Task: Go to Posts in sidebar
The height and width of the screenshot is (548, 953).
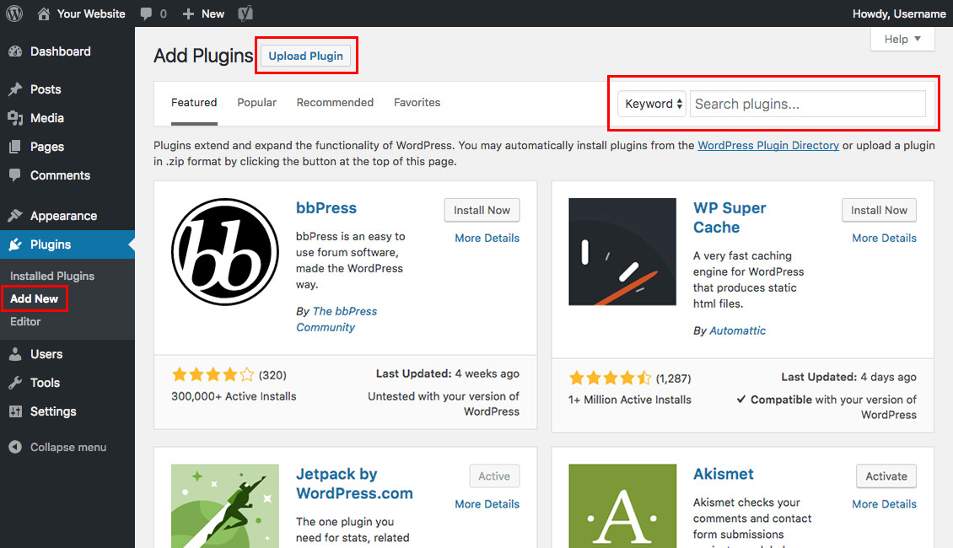Action: tap(46, 89)
